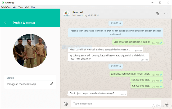172x109 pixels.
Task: Click status text Panggilan mendesak saja
Action: click(x=21, y=84)
